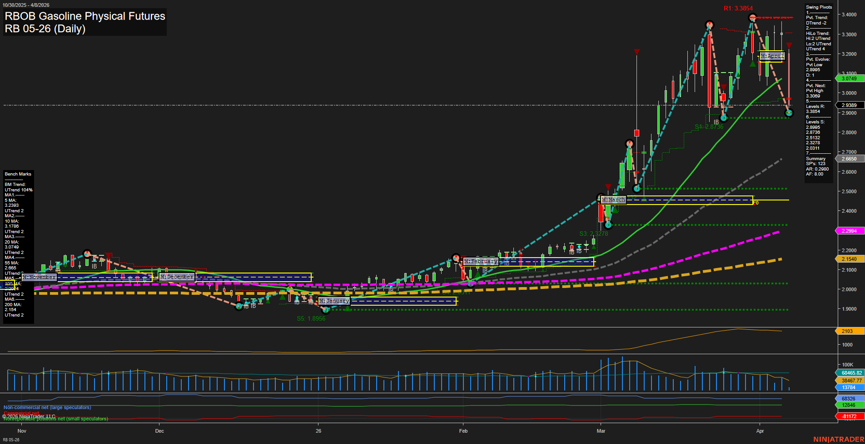
Task: Click the magenta 2.2994 price level tag
Action: point(849,231)
